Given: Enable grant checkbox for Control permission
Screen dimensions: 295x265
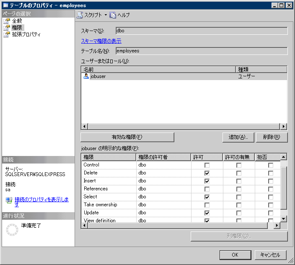Looking at the screenshot, I should 207,165.
